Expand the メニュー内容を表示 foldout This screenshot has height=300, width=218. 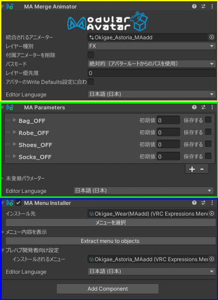[3, 232]
